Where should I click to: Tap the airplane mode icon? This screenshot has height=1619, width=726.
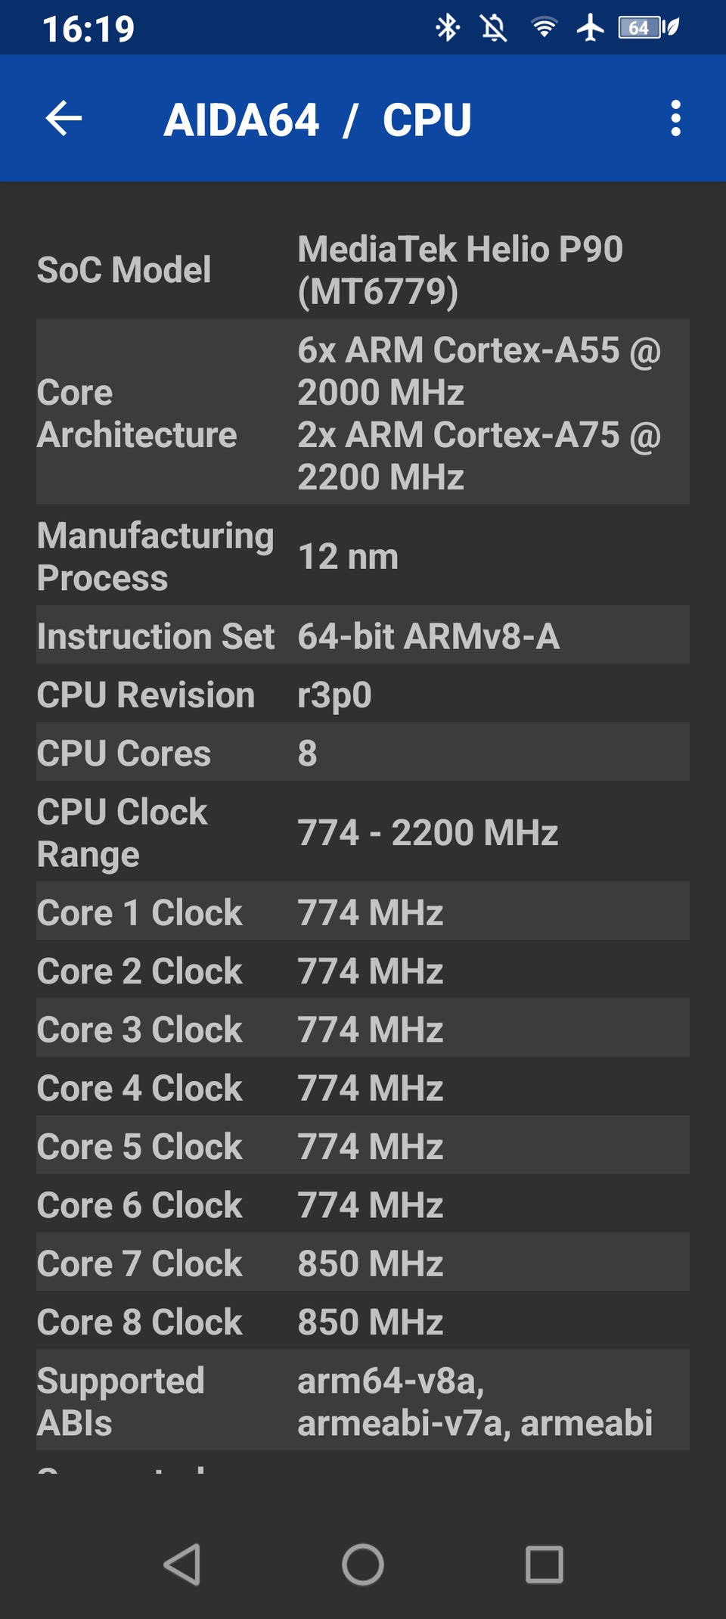pyautogui.click(x=590, y=28)
